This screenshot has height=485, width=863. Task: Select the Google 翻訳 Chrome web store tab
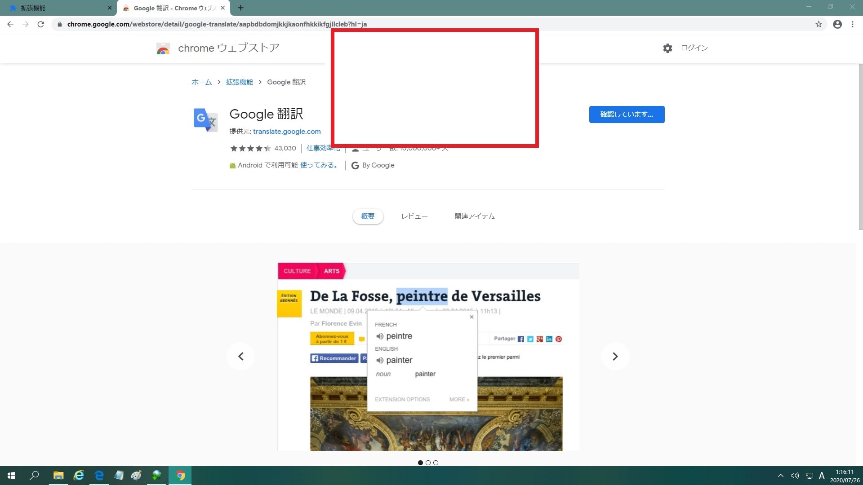[173, 8]
